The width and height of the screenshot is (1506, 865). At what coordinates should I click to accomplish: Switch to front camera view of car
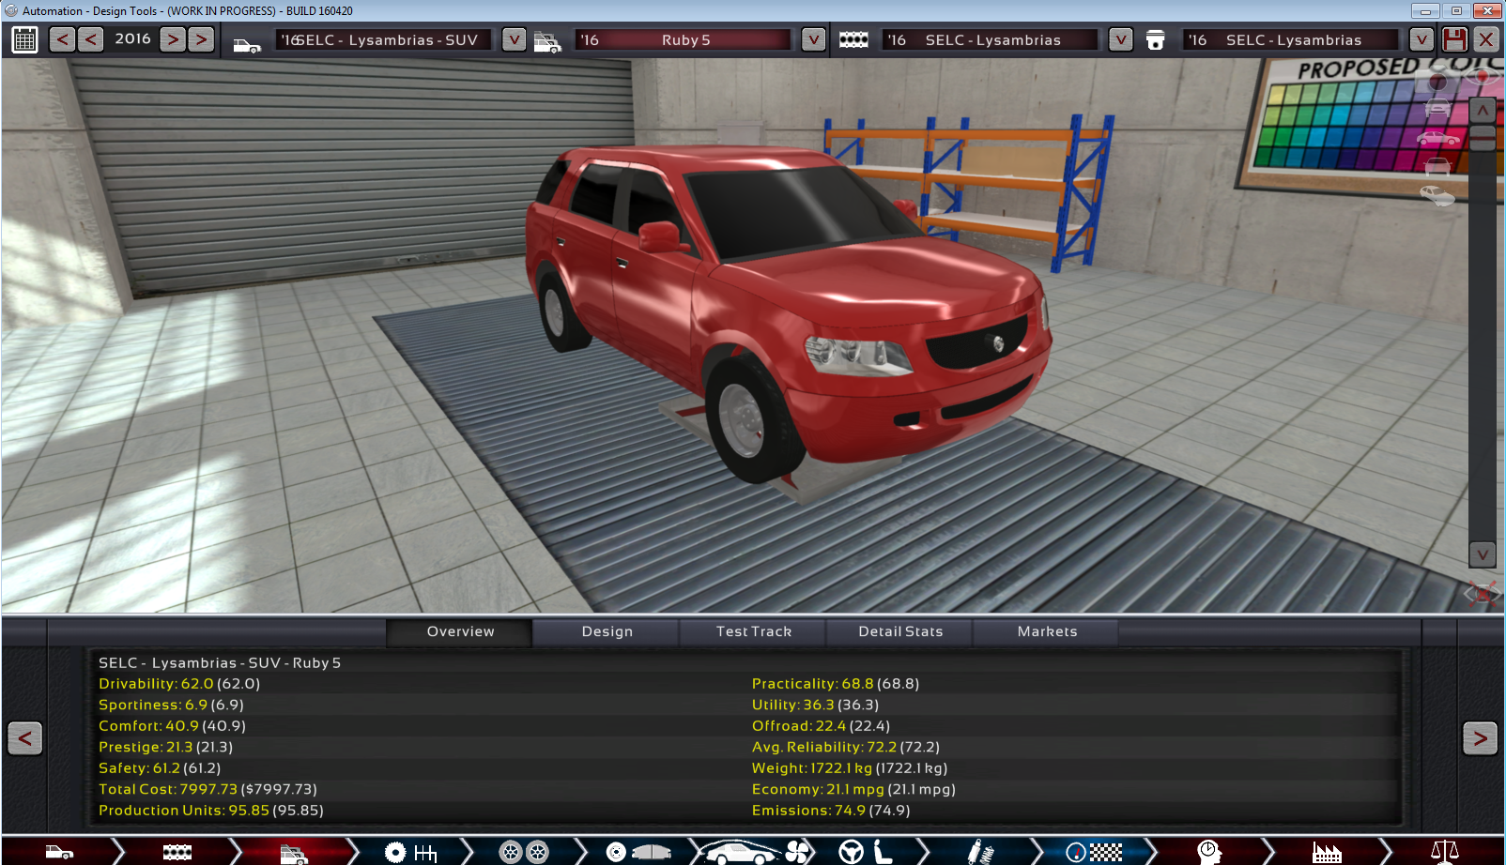1437,109
